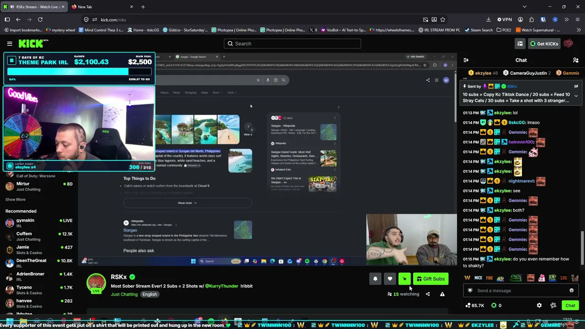Open the browser application menu
Viewport: 585px width, 329px height.
(578, 20)
